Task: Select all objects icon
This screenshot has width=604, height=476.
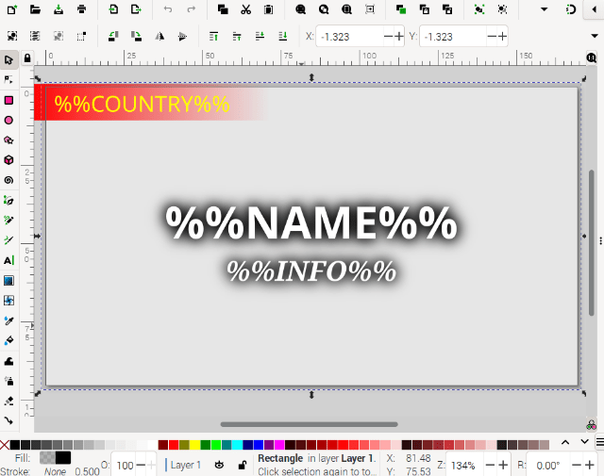Action: point(12,36)
